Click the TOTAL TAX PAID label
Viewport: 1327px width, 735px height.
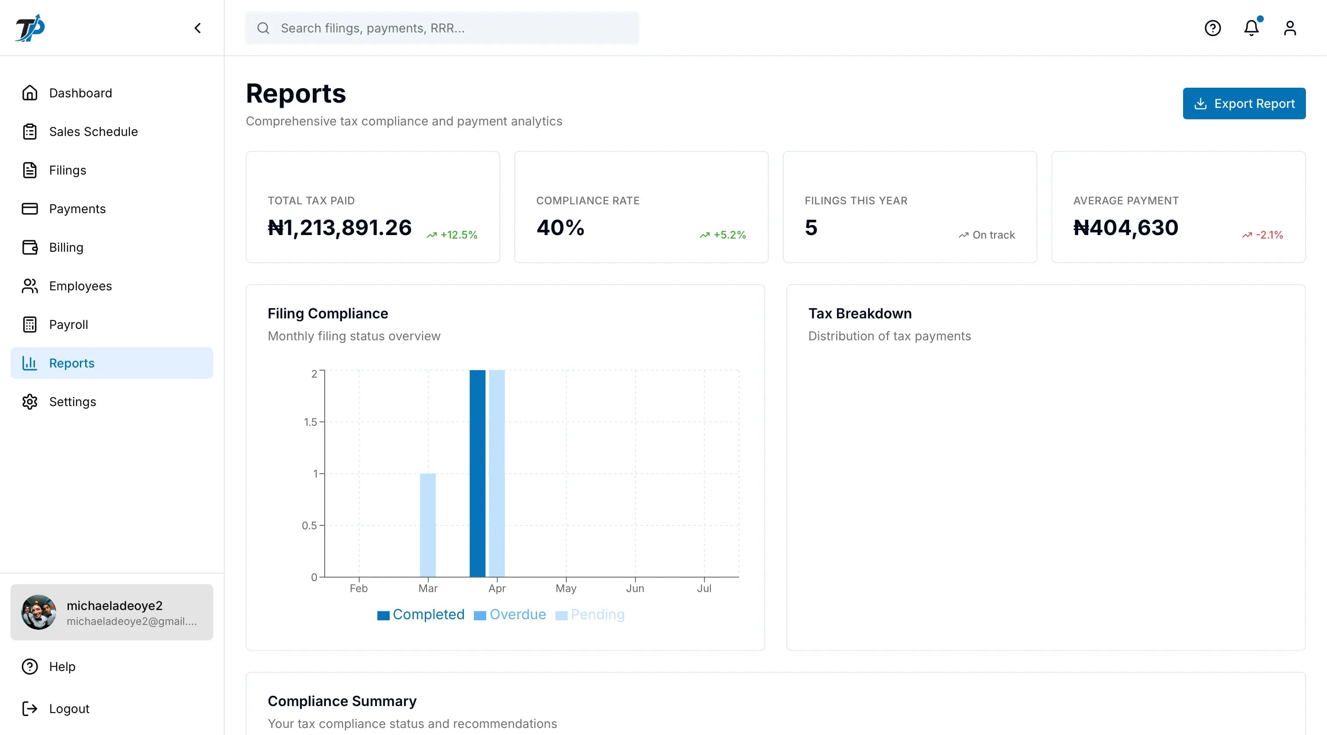311,201
